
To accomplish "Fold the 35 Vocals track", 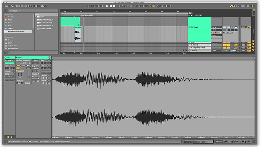I will (189, 27).
